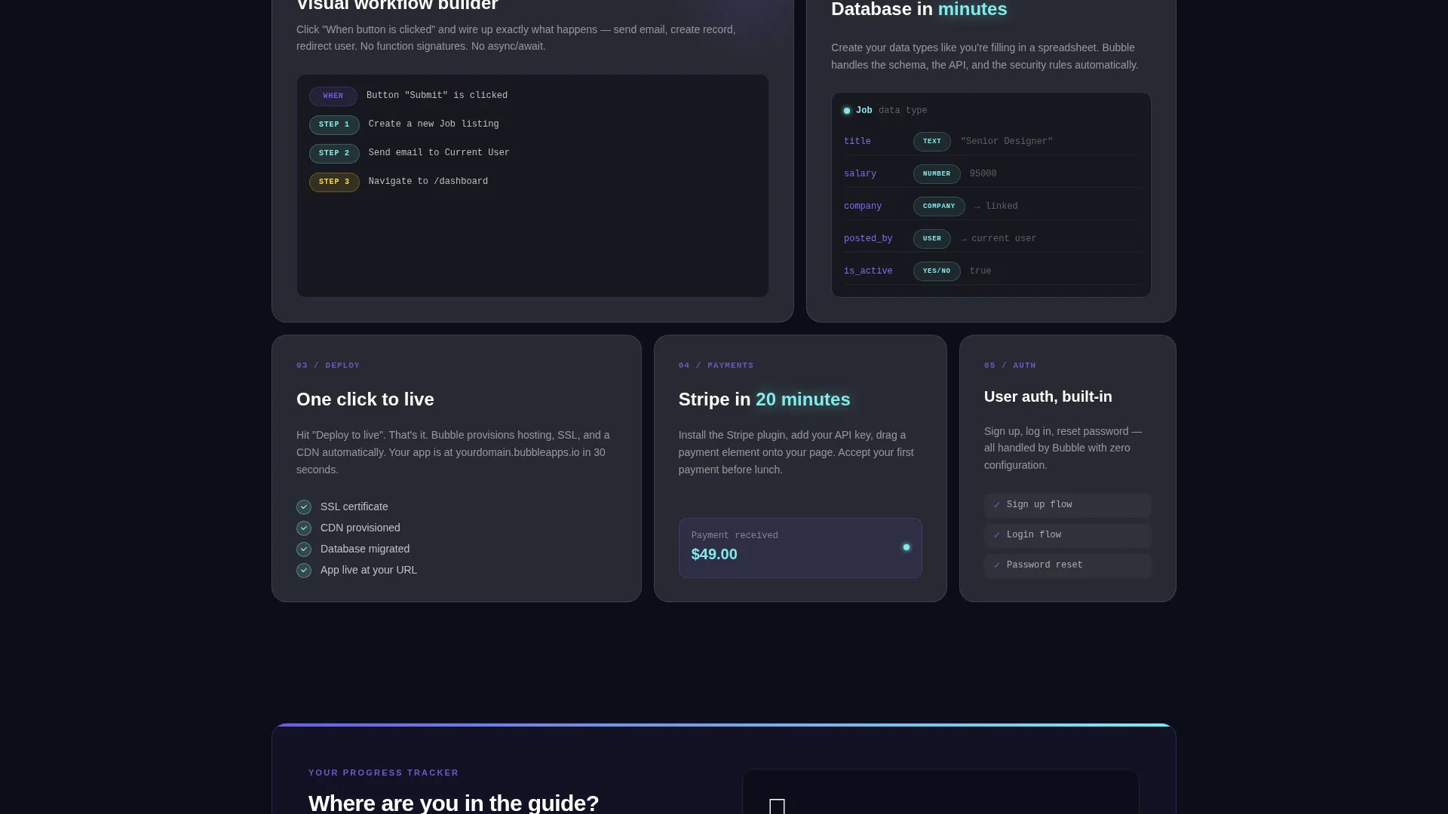Click the 'title' field name
This screenshot has height=814, width=1448.
(857, 142)
